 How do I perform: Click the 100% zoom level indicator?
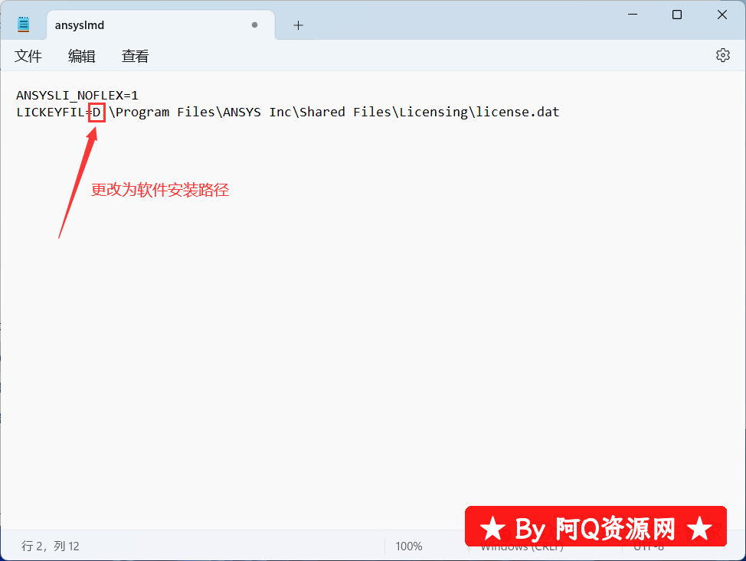coord(409,546)
